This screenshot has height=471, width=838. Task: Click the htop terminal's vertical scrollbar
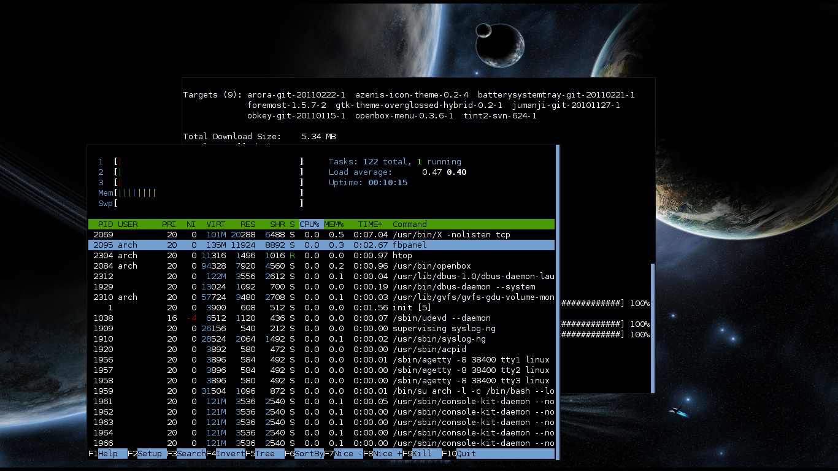tap(558, 302)
